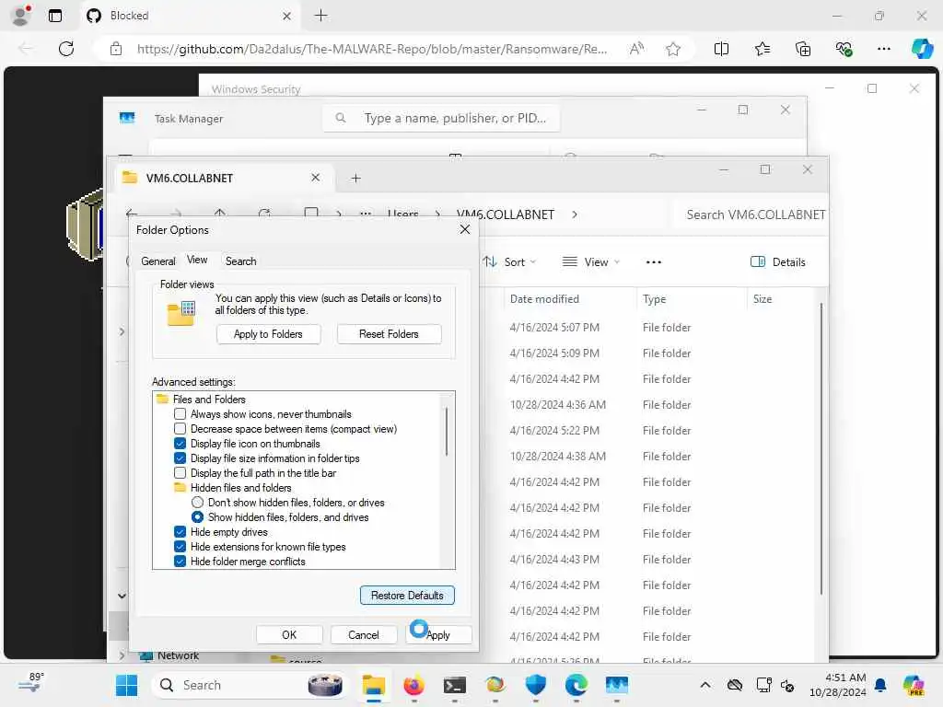Enable Display the full path in title bar

click(180, 472)
